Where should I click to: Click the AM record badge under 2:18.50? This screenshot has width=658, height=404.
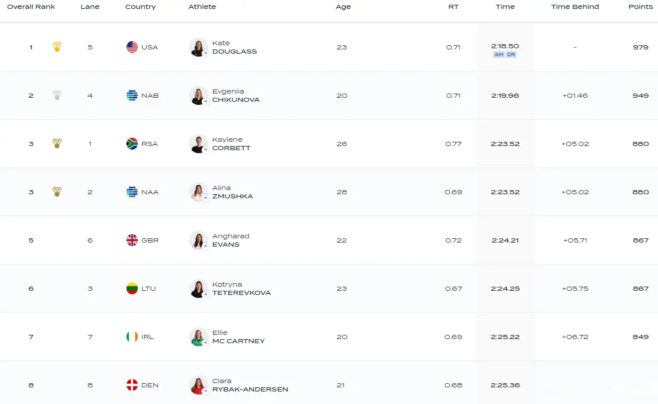(x=499, y=55)
